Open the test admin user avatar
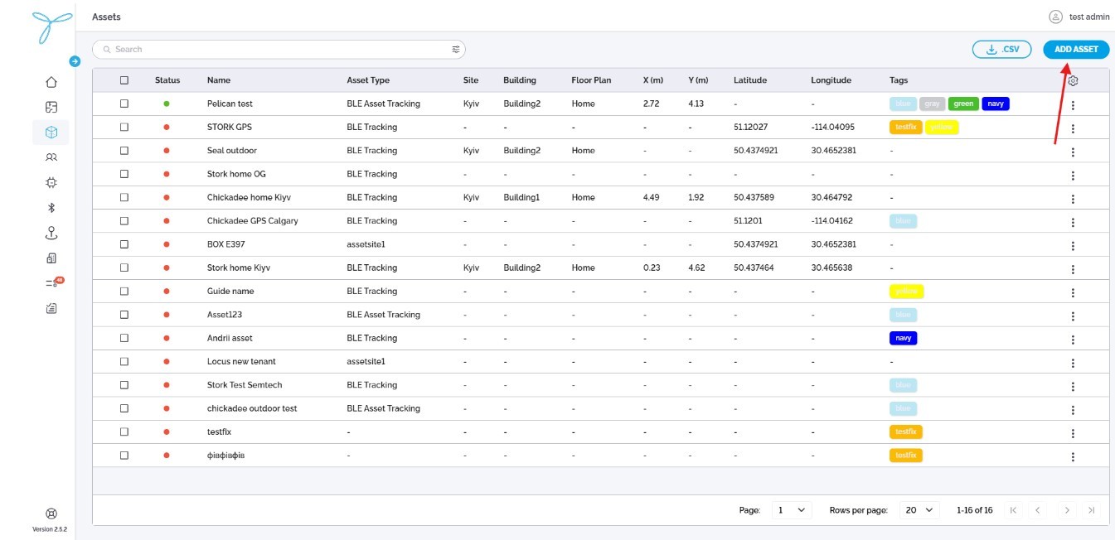The width and height of the screenshot is (1115, 540). pyautogui.click(x=1055, y=17)
